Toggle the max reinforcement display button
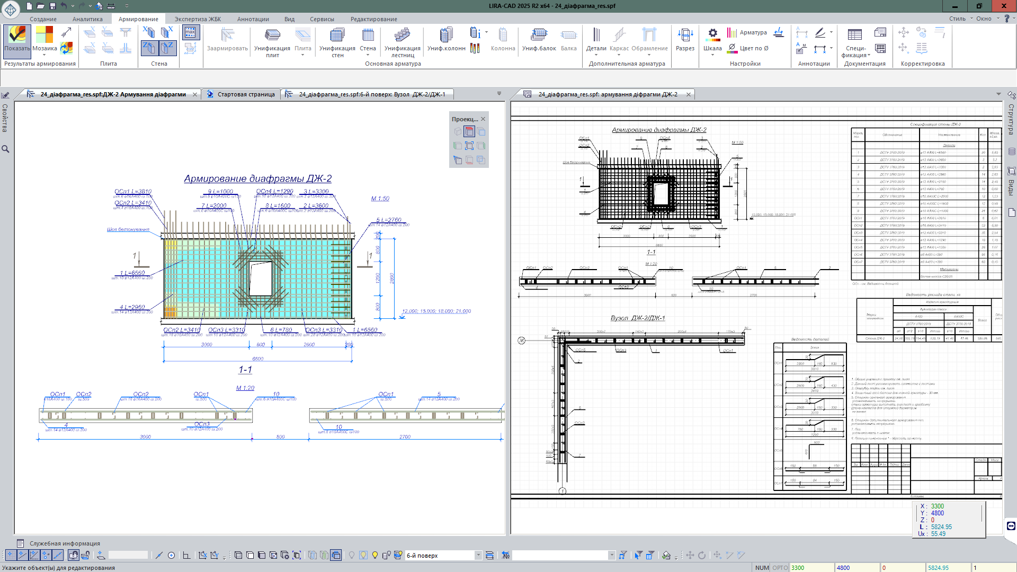Screen dimensions: 1017x572 pos(190,33)
